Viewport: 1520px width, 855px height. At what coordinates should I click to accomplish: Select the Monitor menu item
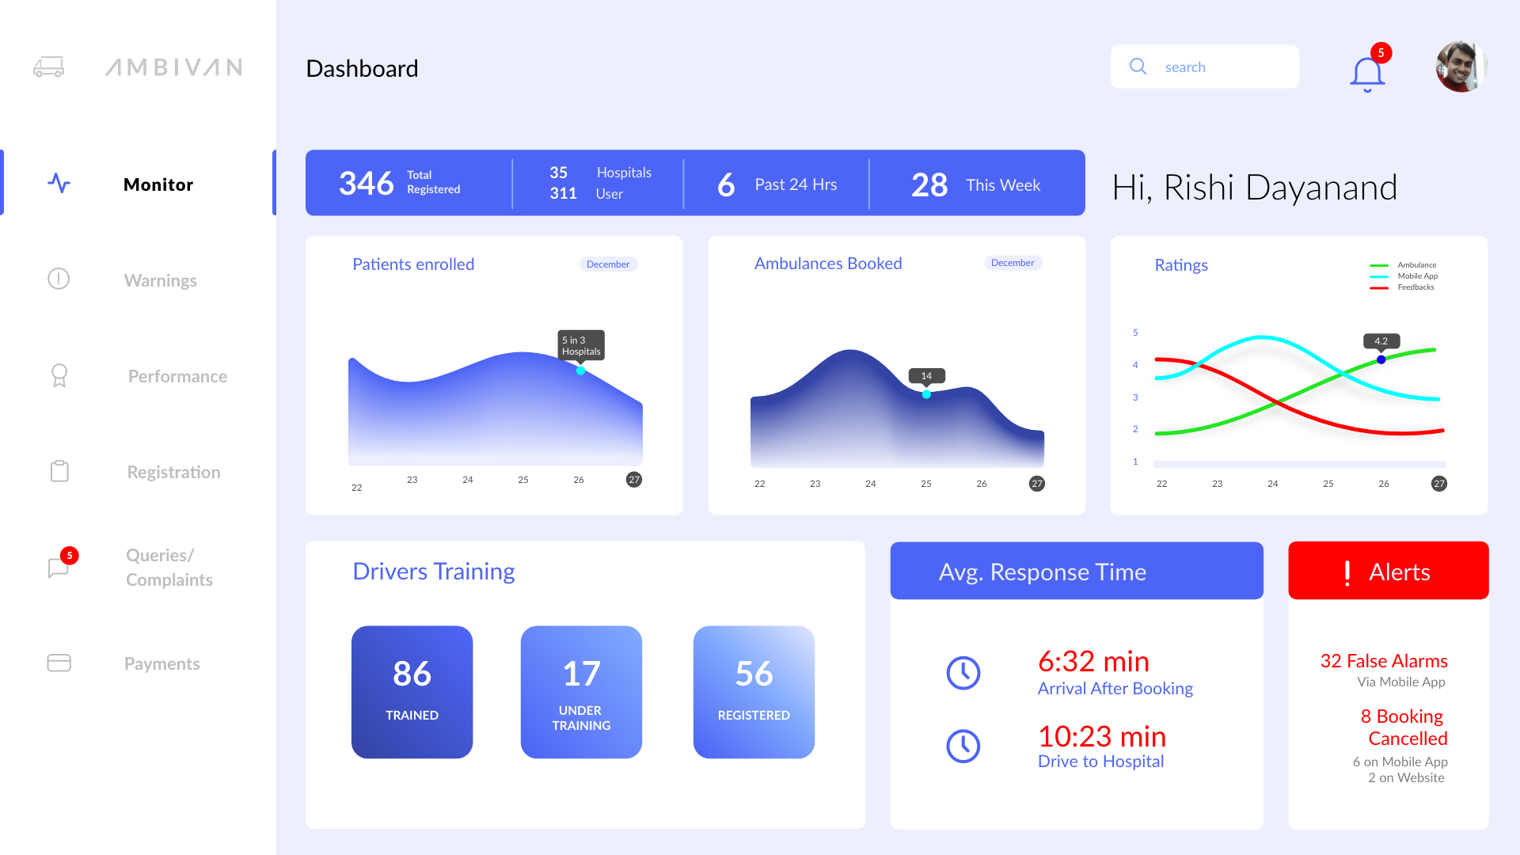pyautogui.click(x=158, y=184)
